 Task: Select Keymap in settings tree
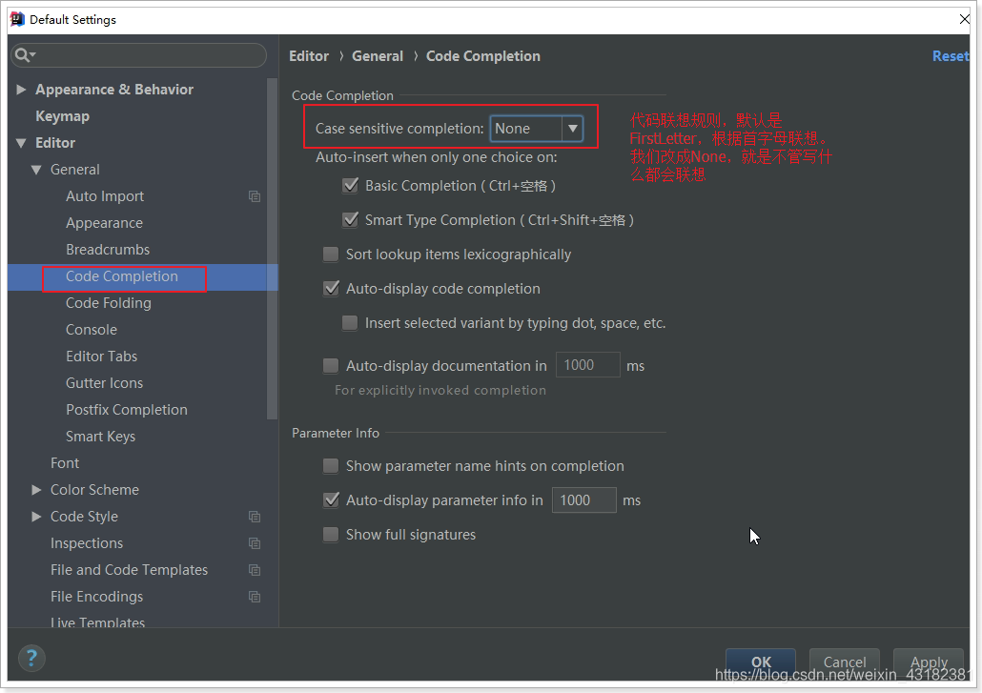click(x=62, y=116)
